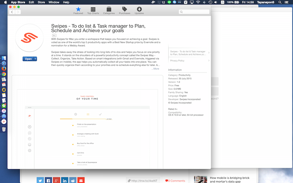Viewport: 293px width, 183px height.
Task: Open the Help menu
Action: 66,2
